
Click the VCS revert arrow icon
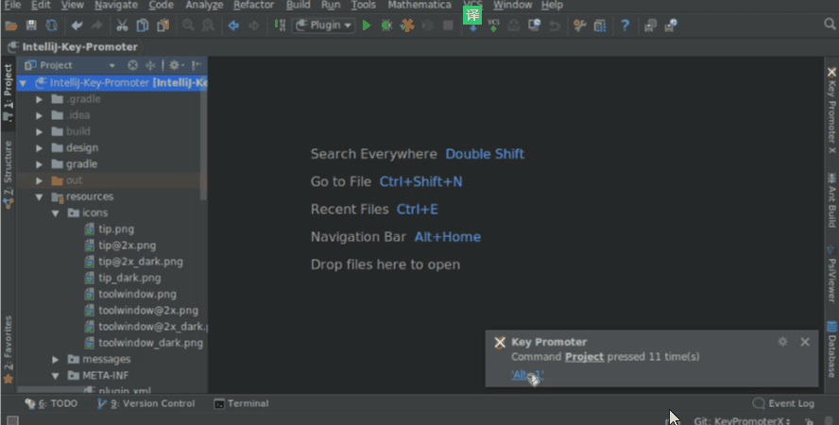point(555,25)
